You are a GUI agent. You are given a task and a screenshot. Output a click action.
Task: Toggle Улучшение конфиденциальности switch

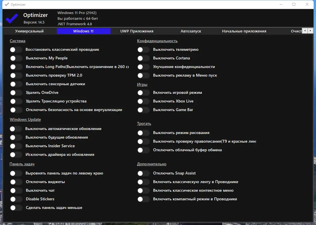143,67
